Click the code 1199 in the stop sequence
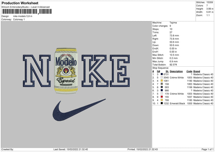 coord(190,87)
